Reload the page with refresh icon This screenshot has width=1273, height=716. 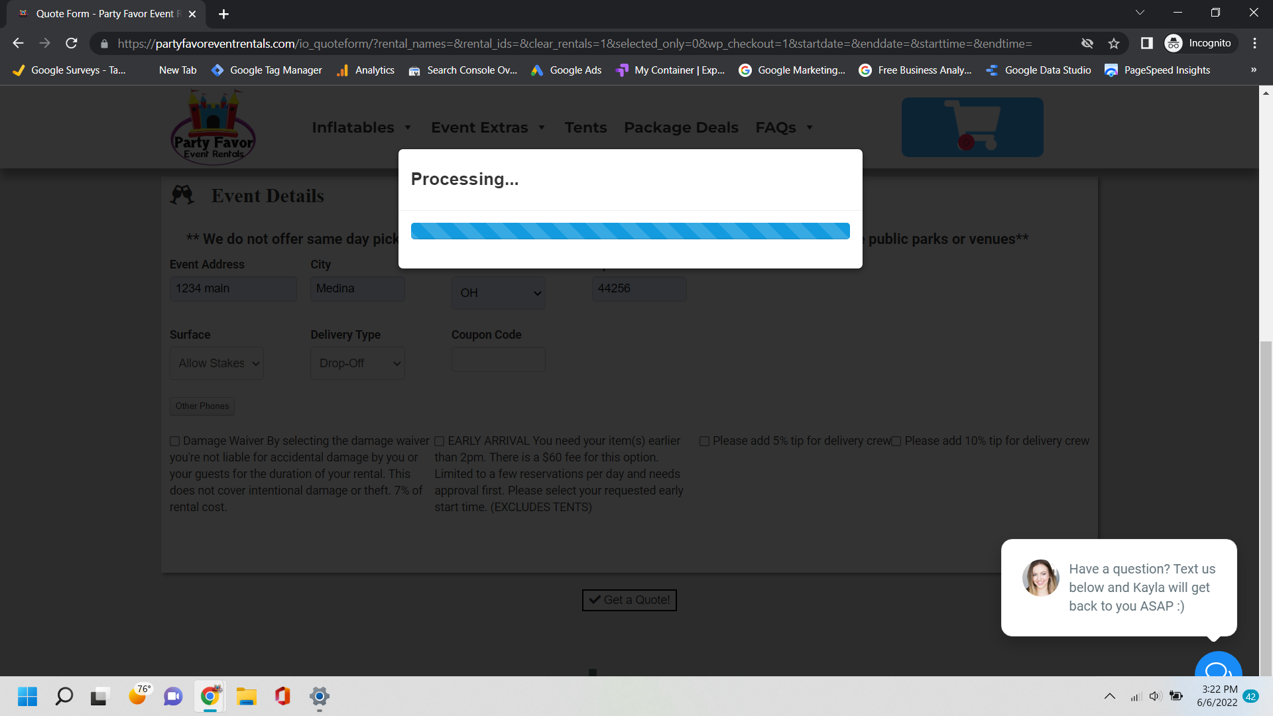click(72, 43)
